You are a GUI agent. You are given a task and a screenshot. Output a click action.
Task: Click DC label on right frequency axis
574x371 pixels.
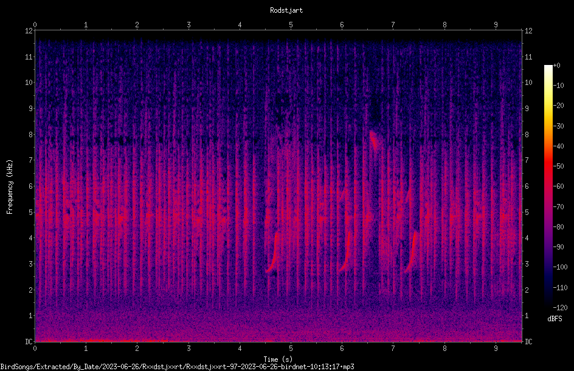click(x=528, y=342)
